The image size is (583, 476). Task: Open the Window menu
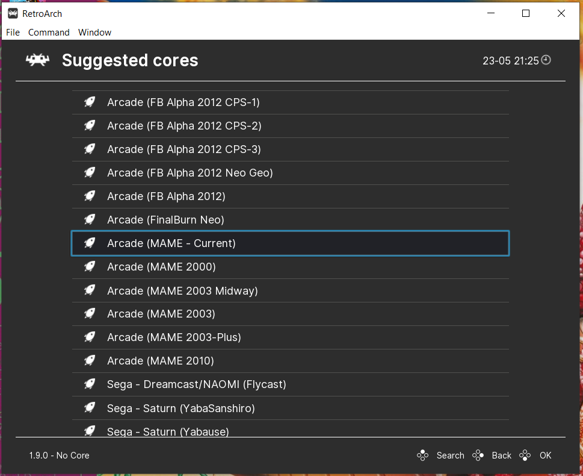(x=94, y=33)
